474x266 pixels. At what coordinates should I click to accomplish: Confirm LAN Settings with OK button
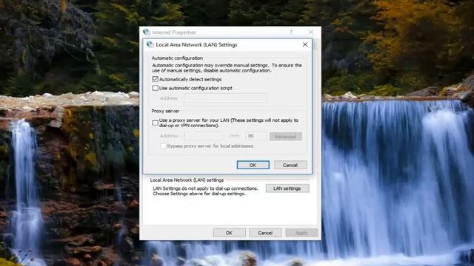[x=253, y=165]
